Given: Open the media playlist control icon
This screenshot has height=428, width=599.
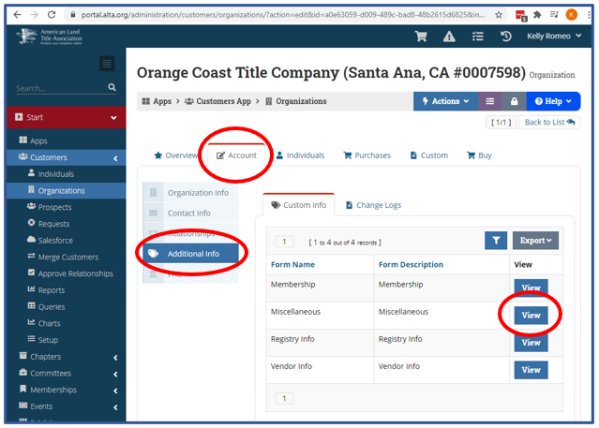Looking at the screenshot, I should [x=554, y=15].
